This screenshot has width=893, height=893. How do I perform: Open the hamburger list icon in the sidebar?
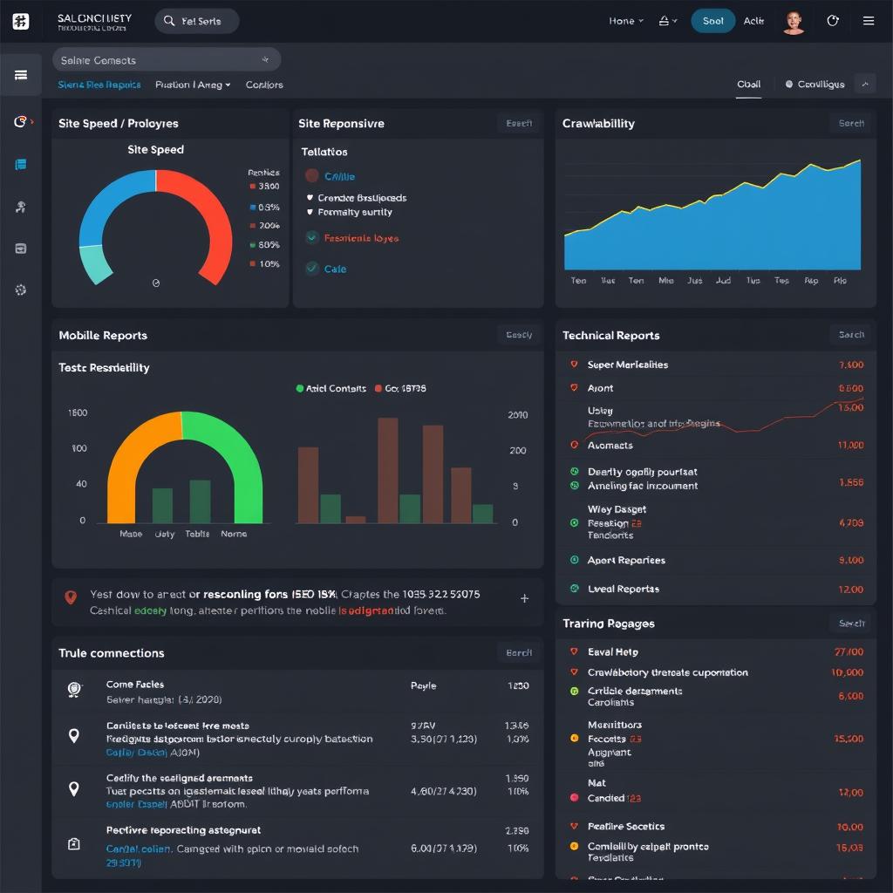click(x=21, y=74)
